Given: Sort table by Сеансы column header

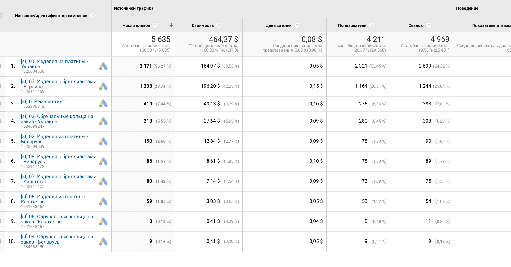Looking at the screenshot, I should pyautogui.click(x=416, y=25).
